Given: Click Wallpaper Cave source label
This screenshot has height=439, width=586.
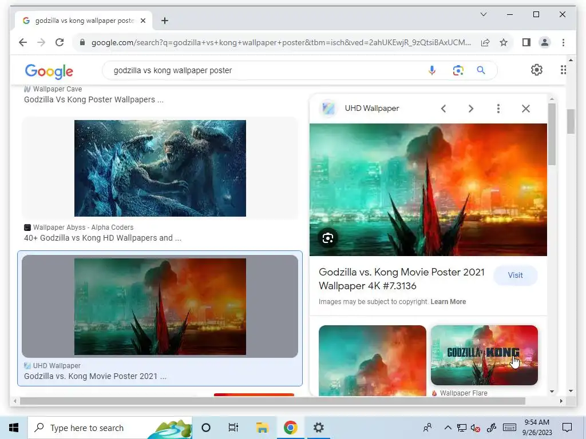Looking at the screenshot, I should (57, 89).
